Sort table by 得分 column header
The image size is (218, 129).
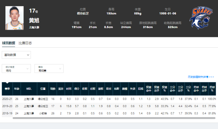(x=77, y=89)
